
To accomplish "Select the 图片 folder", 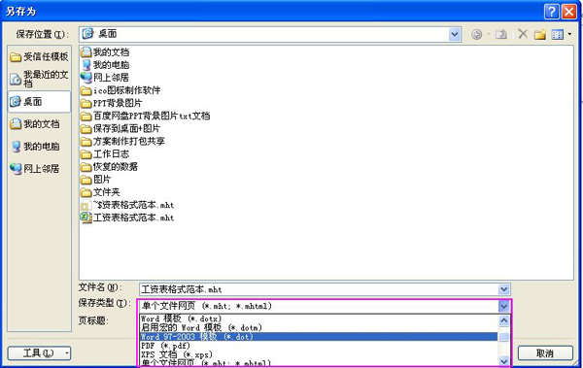I will (x=96, y=180).
